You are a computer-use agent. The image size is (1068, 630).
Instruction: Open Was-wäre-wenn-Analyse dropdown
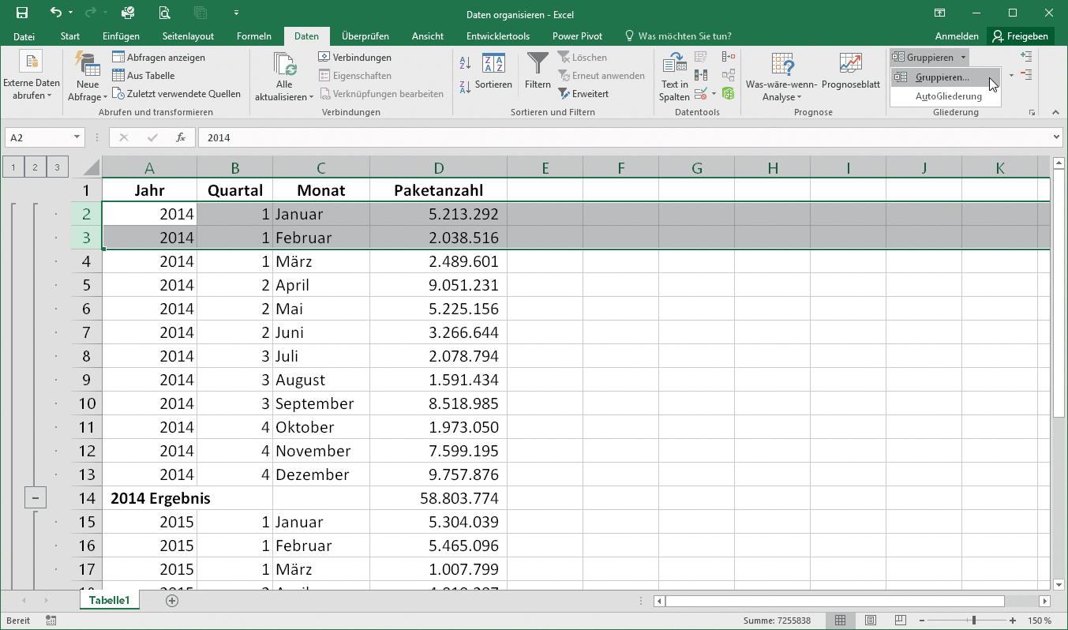(x=781, y=77)
